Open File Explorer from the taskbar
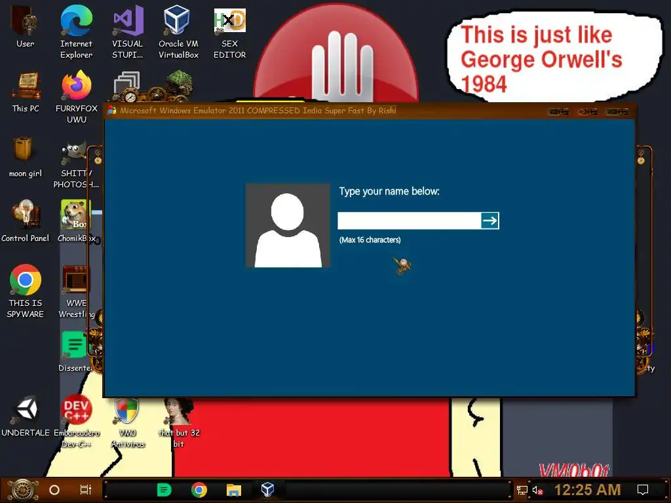This screenshot has width=671, height=503. pyautogui.click(x=234, y=490)
